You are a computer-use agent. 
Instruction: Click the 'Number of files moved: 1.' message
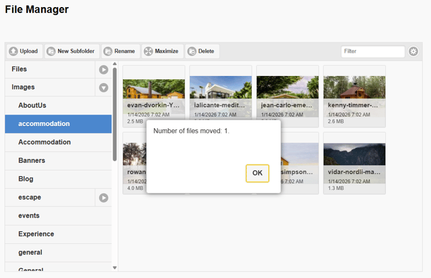pos(191,131)
